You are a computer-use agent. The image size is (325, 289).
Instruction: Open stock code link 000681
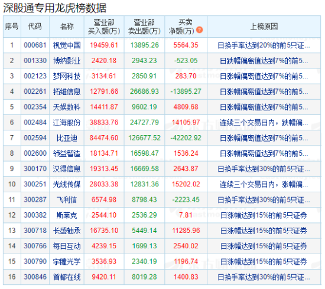coord(35,45)
